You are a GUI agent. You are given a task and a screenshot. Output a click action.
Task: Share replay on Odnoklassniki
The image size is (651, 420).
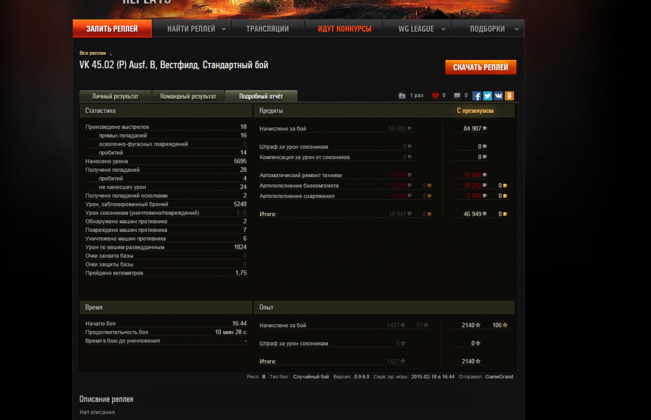click(509, 96)
